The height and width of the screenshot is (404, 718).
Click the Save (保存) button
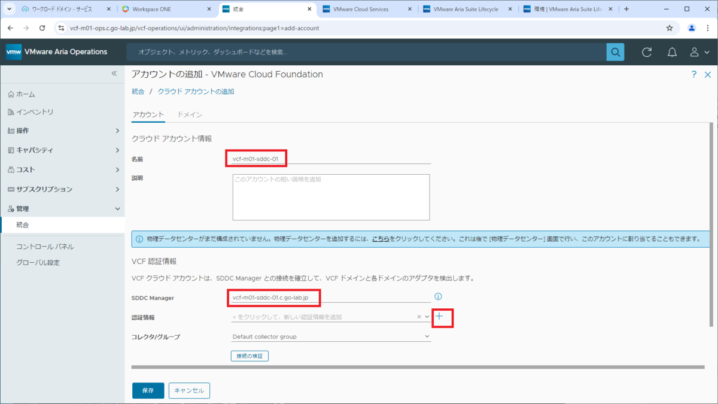point(148,390)
